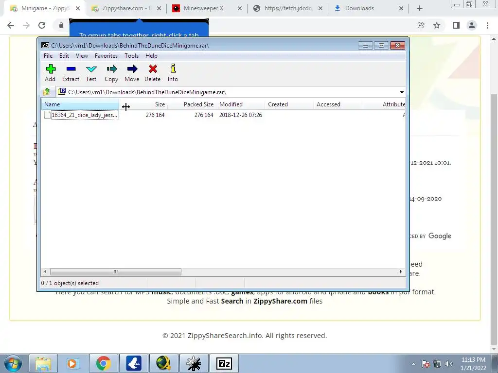Open the Edit menu
498x373 pixels.
tap(64, 56)
